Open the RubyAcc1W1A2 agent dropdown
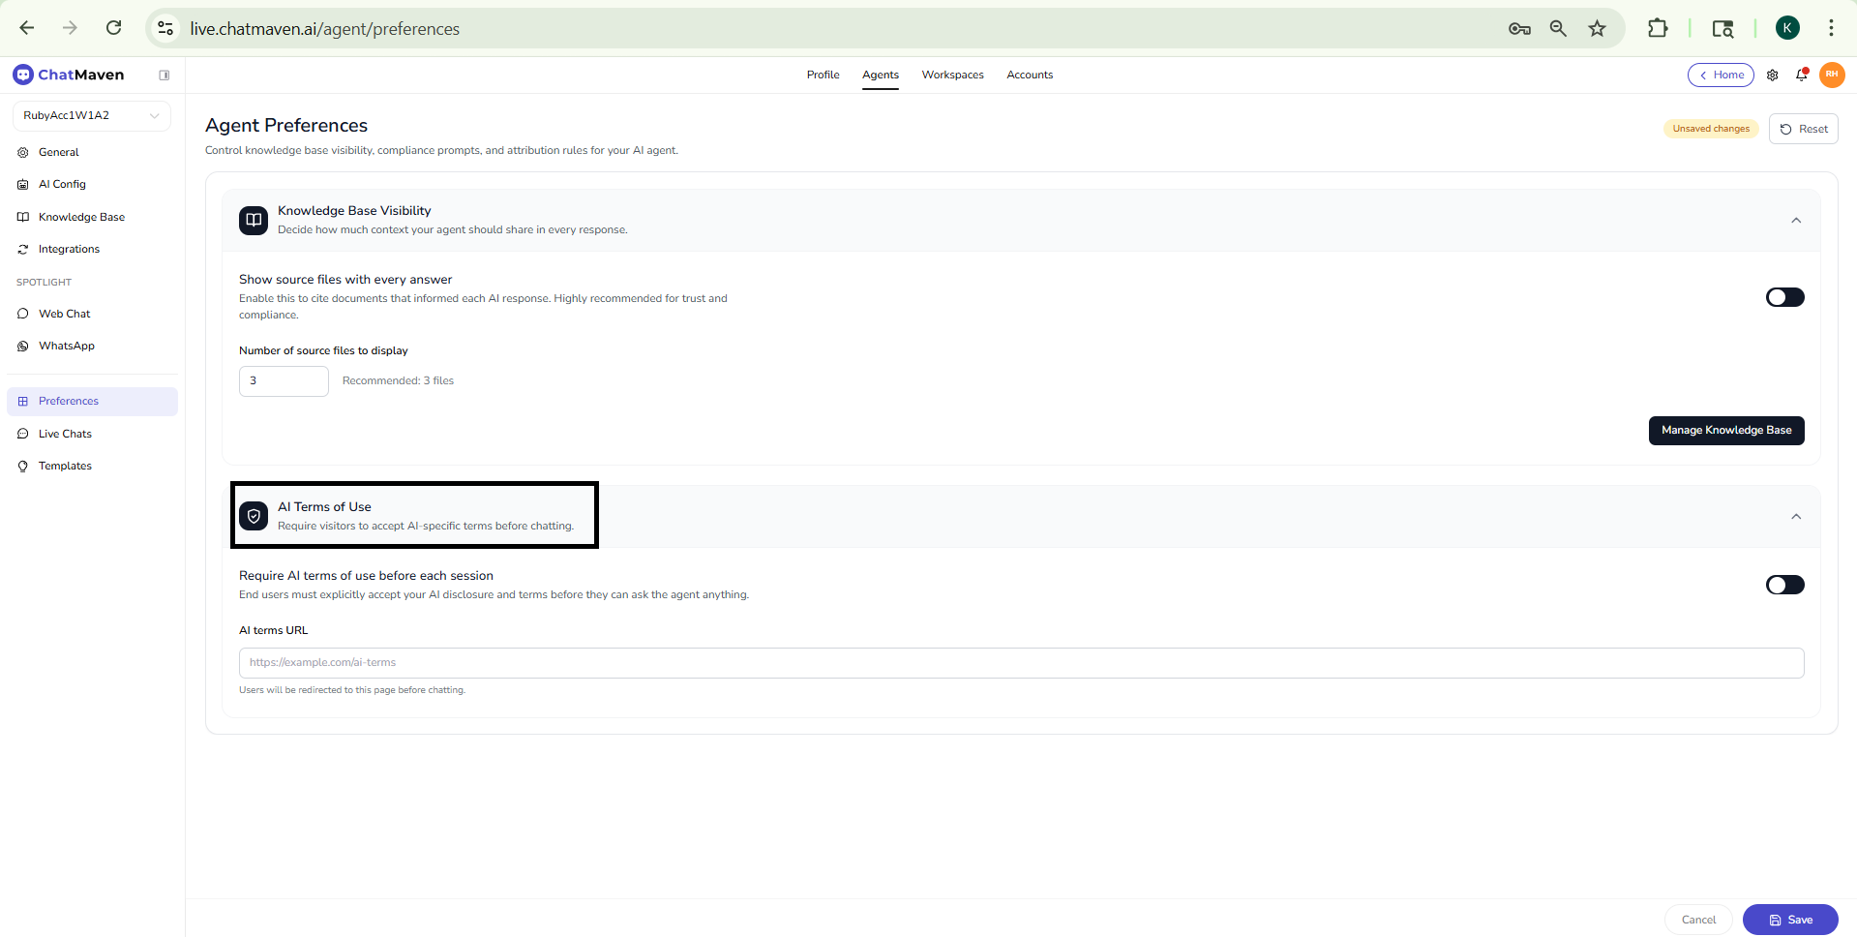1857x937 pixels. coord(91,116)
